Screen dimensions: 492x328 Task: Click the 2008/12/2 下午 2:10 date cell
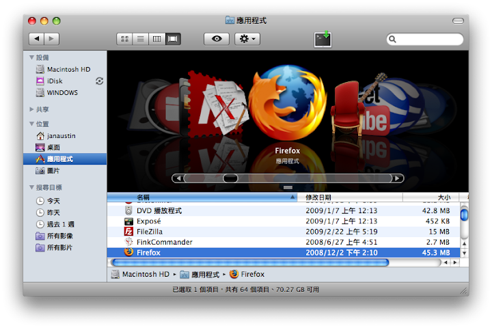[342, 253]
